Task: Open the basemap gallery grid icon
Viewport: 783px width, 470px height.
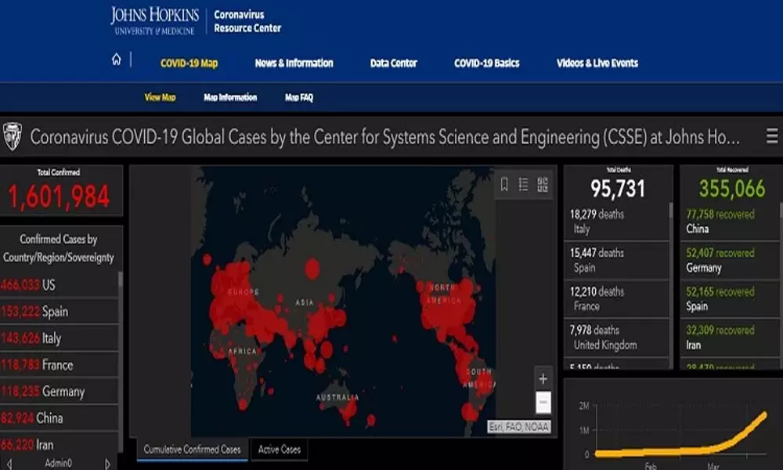Action: coord(543,184)
